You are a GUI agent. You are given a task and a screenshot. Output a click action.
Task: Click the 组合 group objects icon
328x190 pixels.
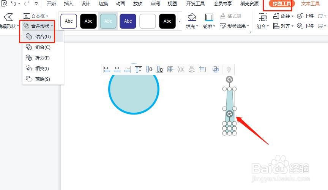[x=263, y=17]
